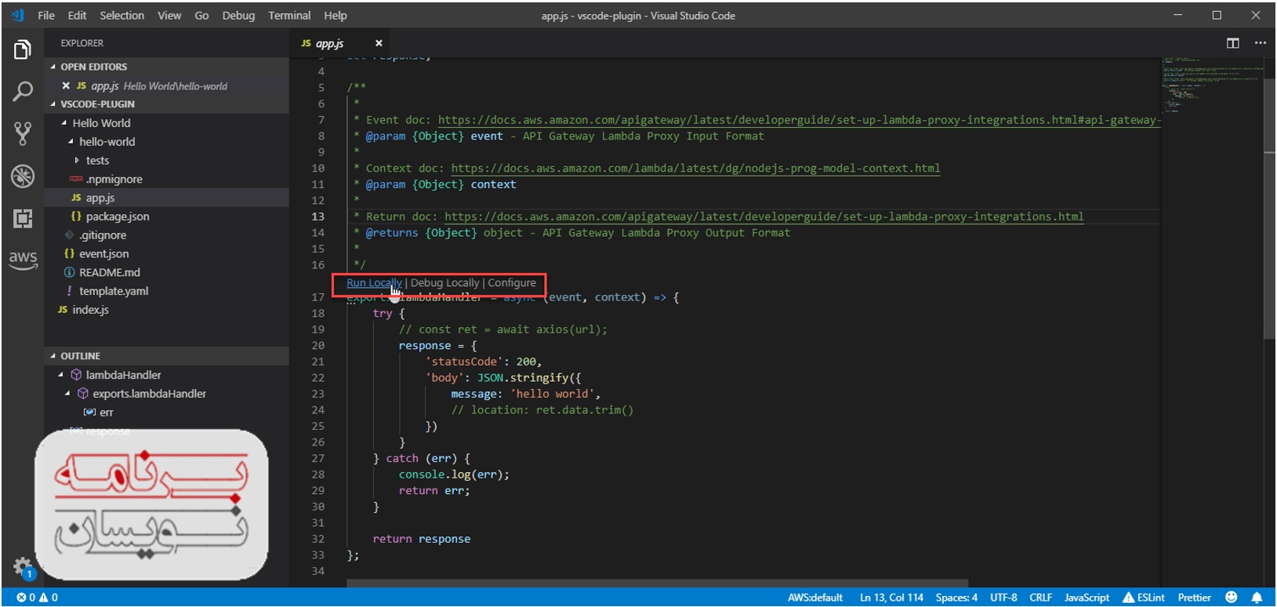The image size is (1277, 607).
Task: Open the Edit menu
Action: 77,15
